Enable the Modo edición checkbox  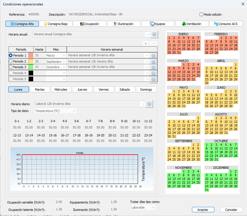click(x=201, y=14)
